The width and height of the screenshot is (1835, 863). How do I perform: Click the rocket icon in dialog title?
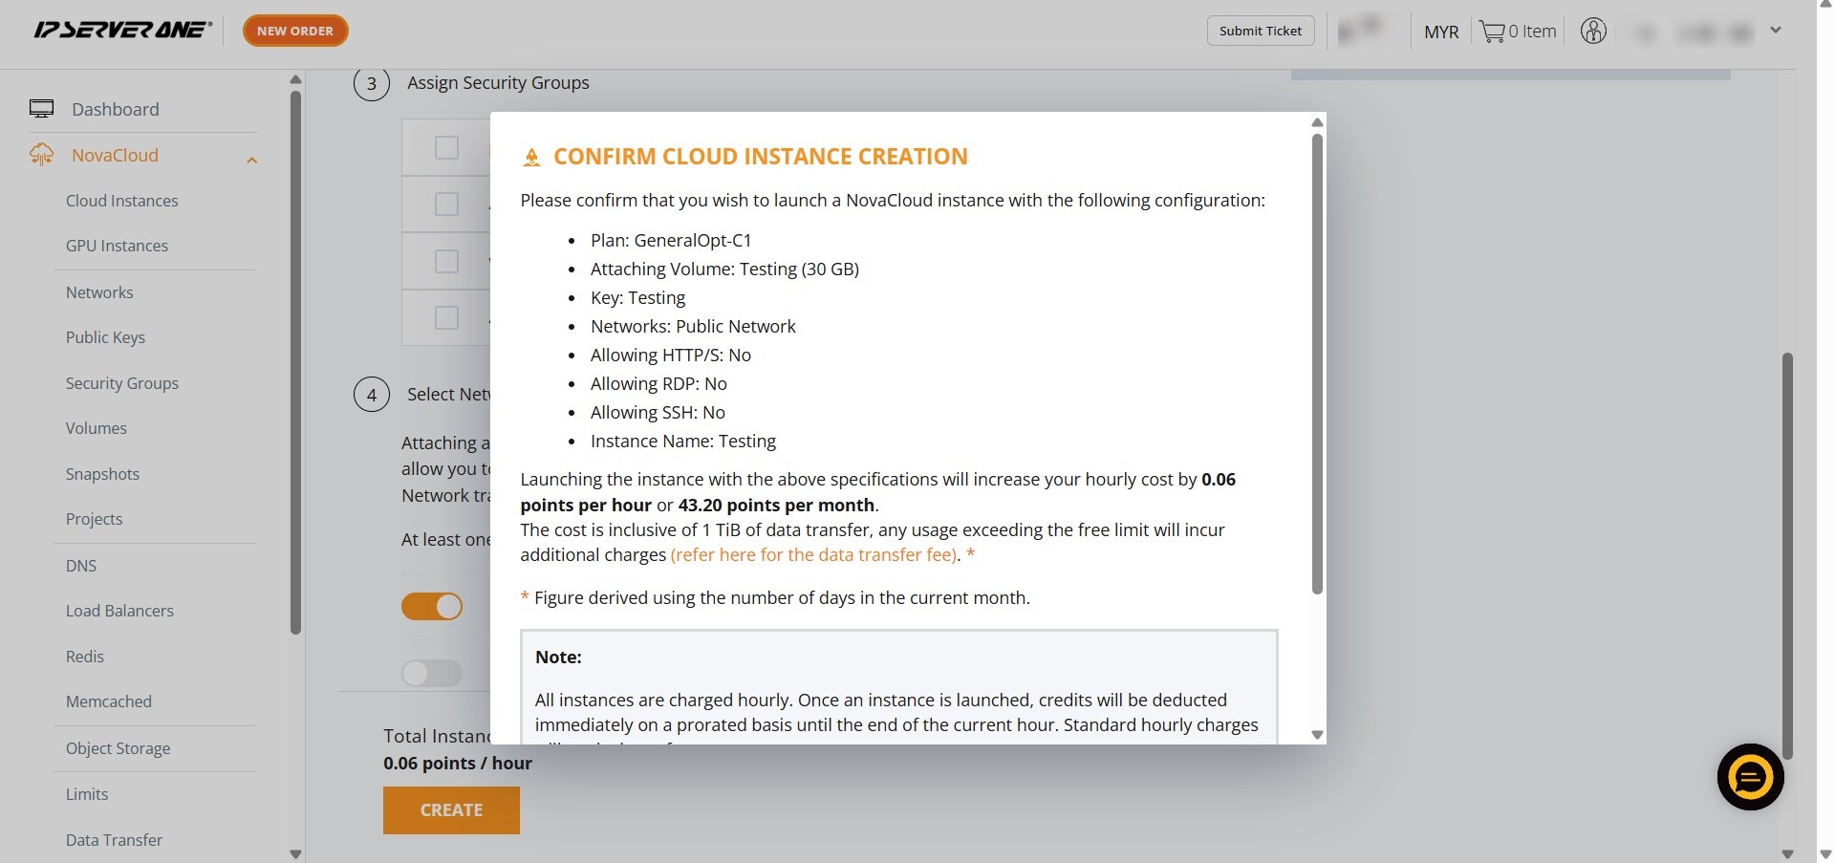point(532,158)
